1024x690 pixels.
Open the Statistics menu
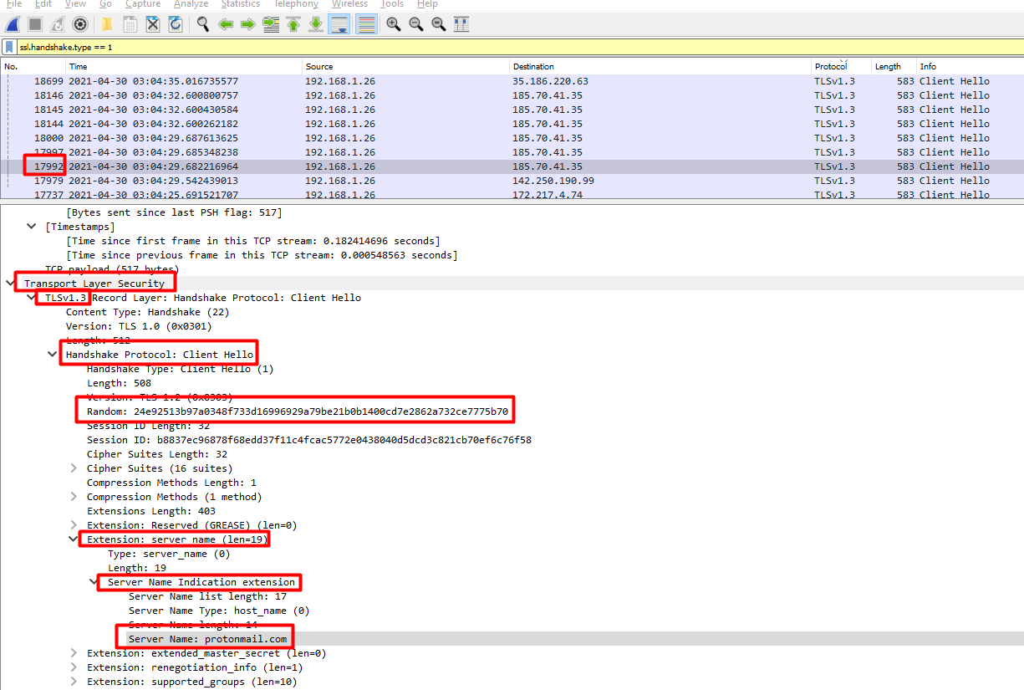point(240,4)
